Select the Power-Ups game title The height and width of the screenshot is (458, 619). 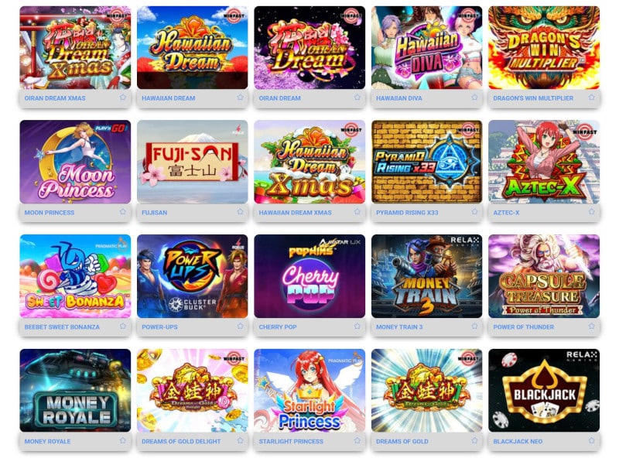[159, 327]
